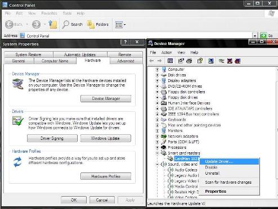Select the Monitors icon
Image resolution: width=278 pixels, height=209 pixels.
[x=164, y=130]
